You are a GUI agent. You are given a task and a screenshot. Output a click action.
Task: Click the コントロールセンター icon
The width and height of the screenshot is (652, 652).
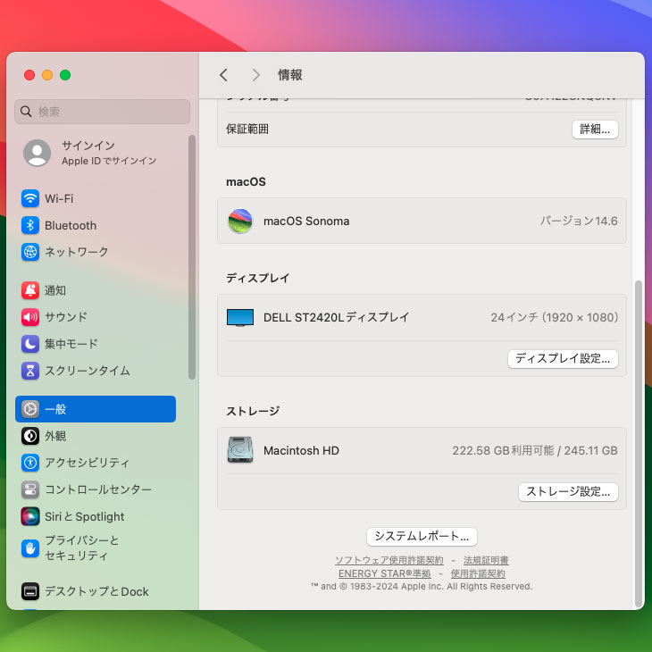[30, 489]
